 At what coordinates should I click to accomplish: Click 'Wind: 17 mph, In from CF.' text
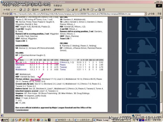click(27, 98)
